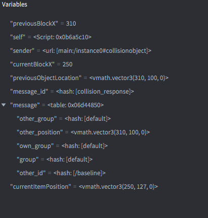Screen dimensions: 208x218
Task: Select the "previousBlockX" variable row
Action: click(104, 24)
